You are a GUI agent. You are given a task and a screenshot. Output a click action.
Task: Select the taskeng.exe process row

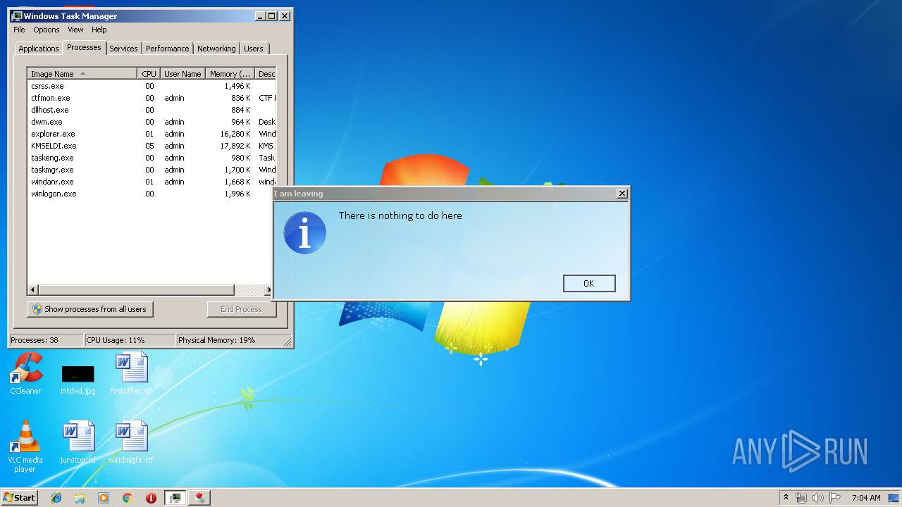(151, 158)
